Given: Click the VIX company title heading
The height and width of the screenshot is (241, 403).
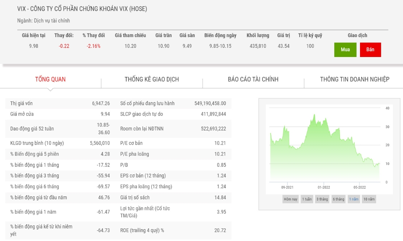Looking at the screenshot, I should [82, 9].
